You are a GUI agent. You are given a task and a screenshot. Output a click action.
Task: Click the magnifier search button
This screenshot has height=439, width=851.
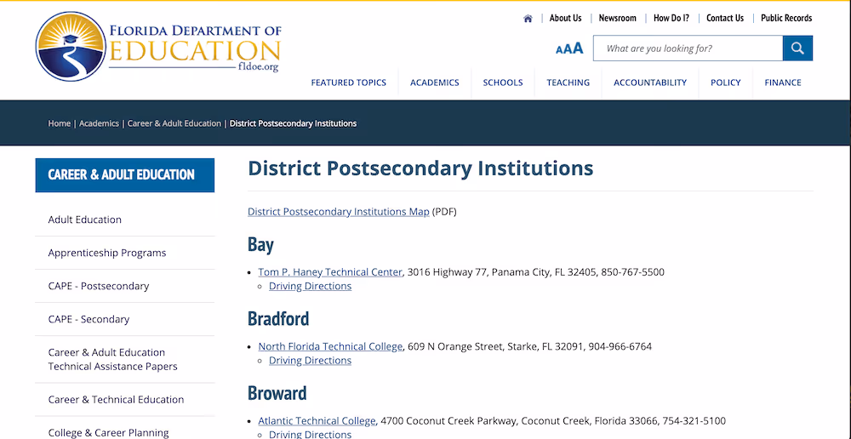[x=797, y=48]
